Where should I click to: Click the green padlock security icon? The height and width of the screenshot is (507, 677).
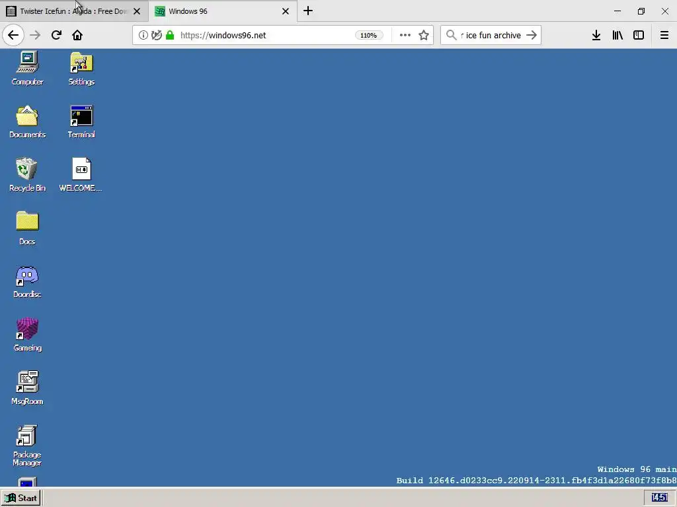coord(170,35)
